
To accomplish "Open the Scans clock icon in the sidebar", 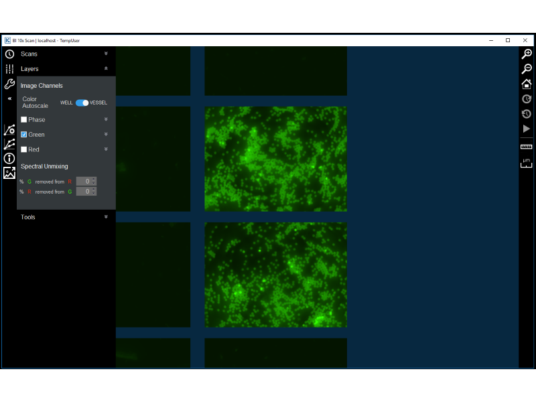I will [x=9, y=54].
